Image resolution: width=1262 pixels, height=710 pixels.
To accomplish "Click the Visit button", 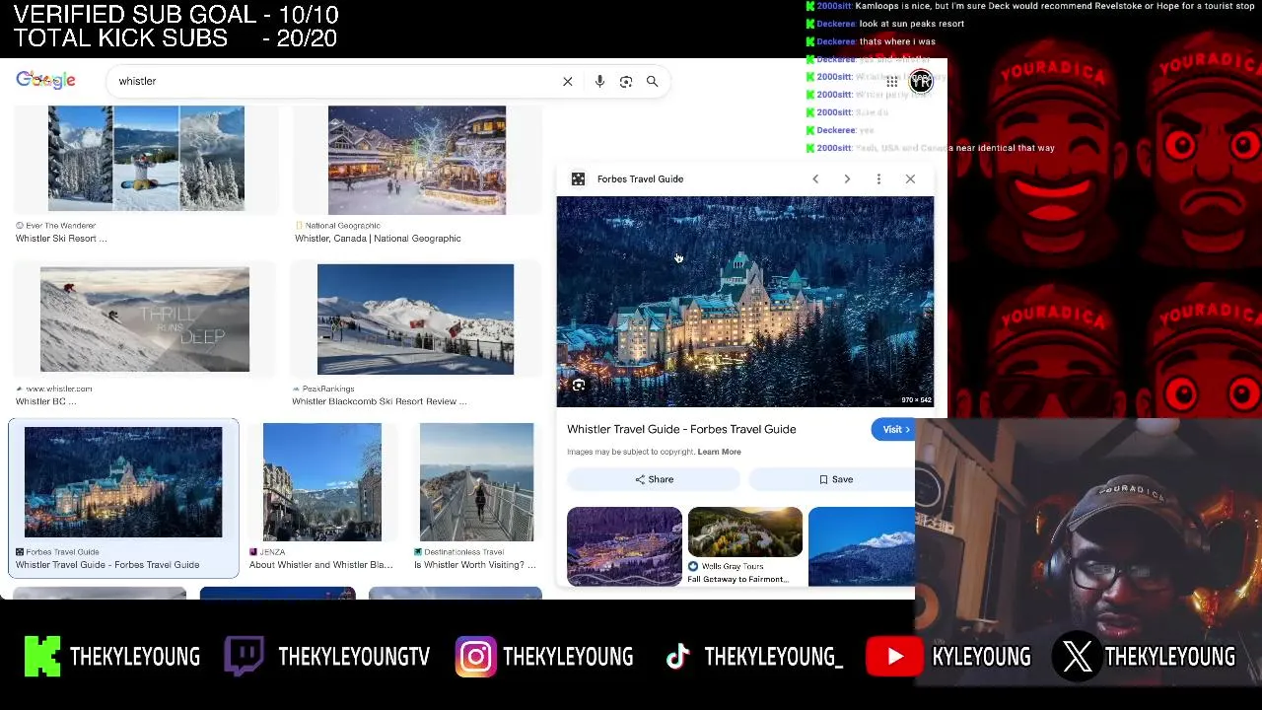I will (894, 429).
